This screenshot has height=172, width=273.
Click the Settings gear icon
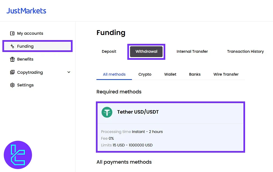[x=12, y=85]
